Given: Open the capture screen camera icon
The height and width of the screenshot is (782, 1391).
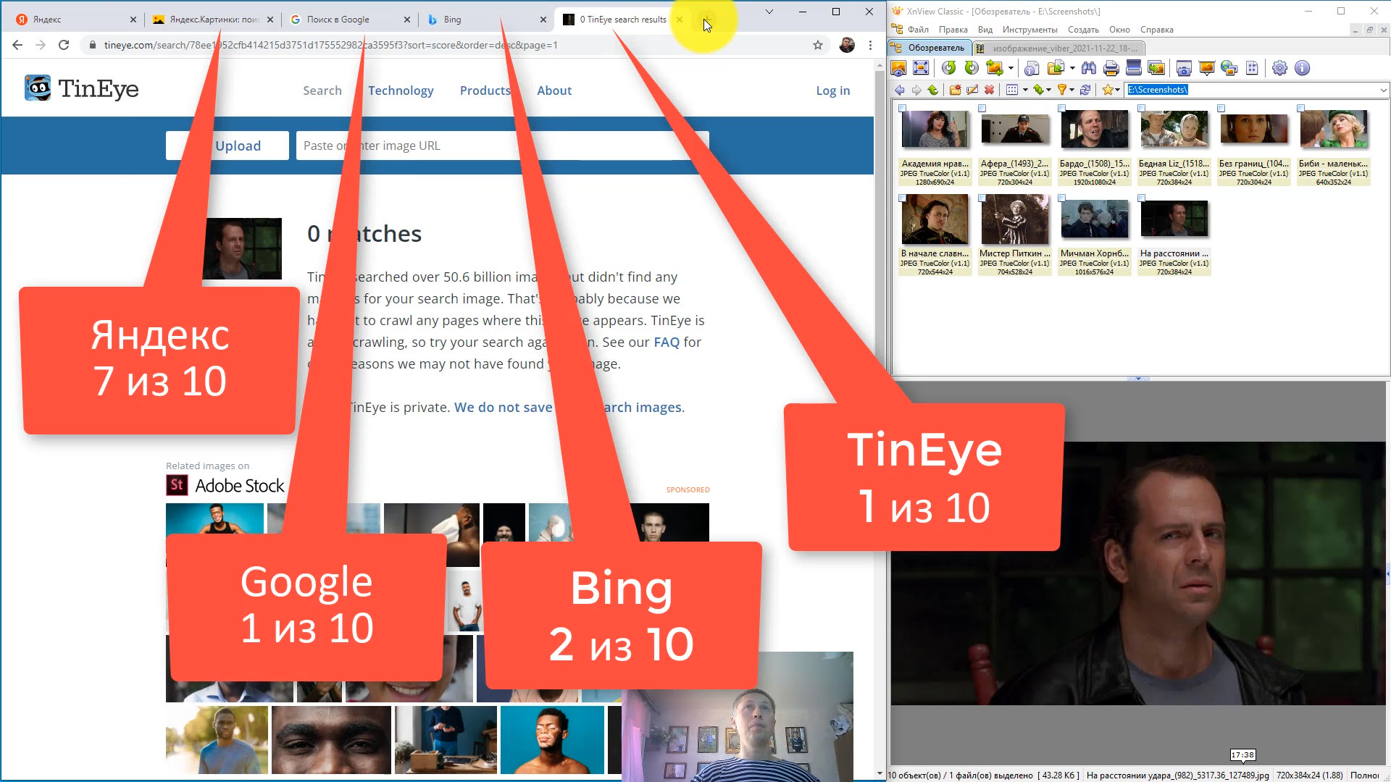Looking at the screenshot, I should coord(1184,68).
